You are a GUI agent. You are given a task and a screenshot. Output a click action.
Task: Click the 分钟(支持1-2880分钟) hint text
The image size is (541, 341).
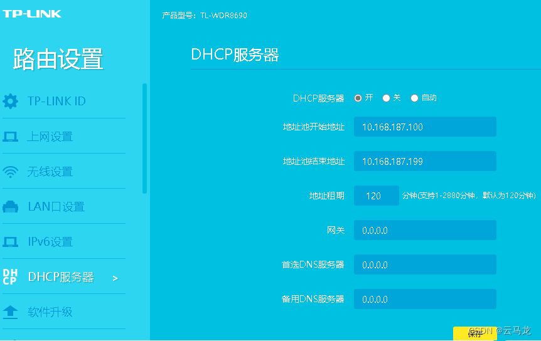(469, 196)
